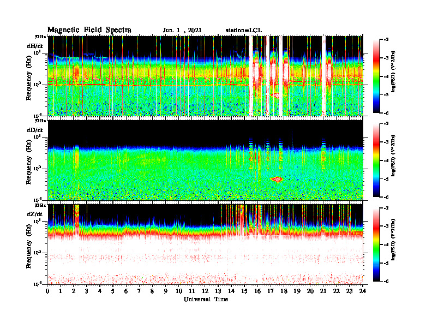The width and height of the screenshot is (432, 334).
Task: Click the "Universal Time" axis title
Action: pos(206,299)
